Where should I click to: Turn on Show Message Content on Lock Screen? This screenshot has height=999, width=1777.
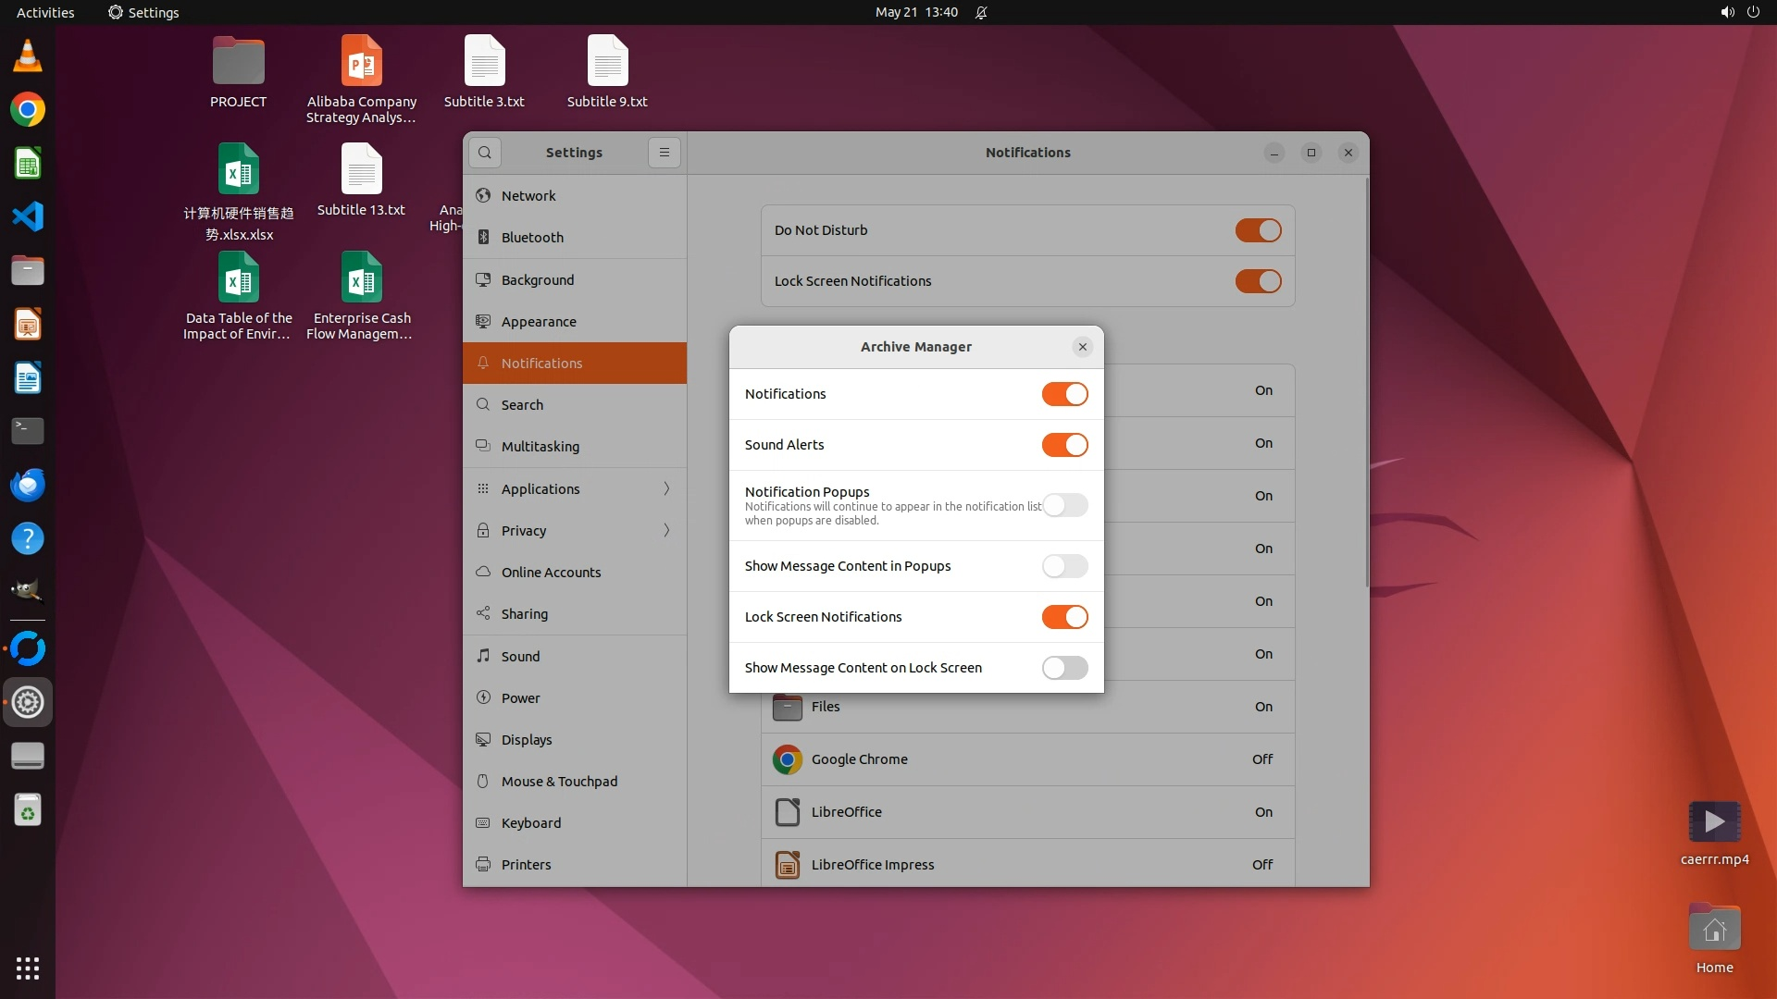pyautogui.click(x=1064, y=668)
